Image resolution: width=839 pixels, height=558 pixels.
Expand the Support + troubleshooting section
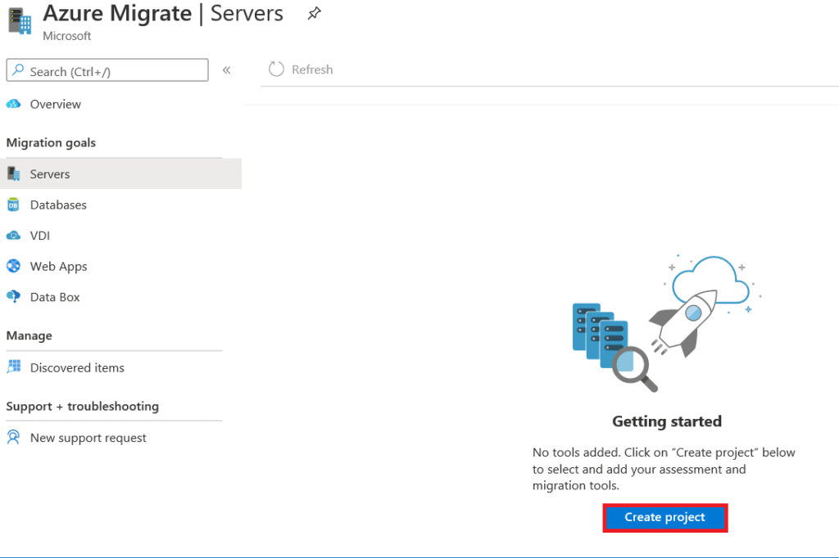click(x=82, y=406)
